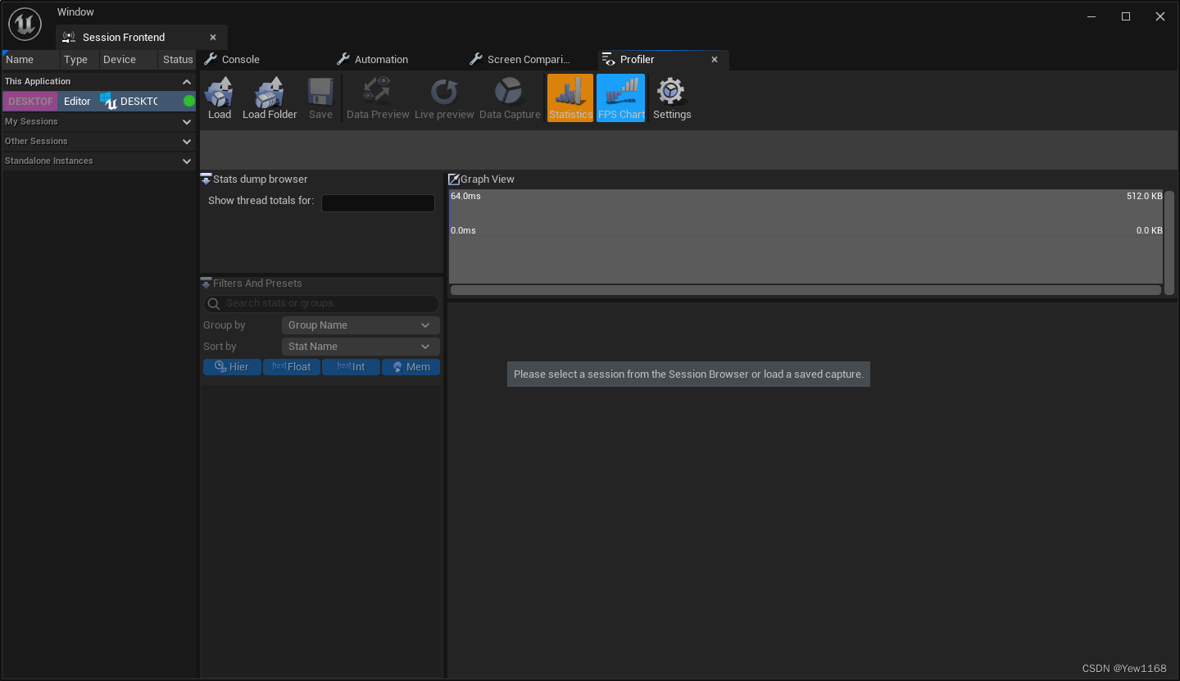Select the Session Frontend tab
Image resolution: width=1180 pixels, height=681 pixels.
[x=124, y=37]
